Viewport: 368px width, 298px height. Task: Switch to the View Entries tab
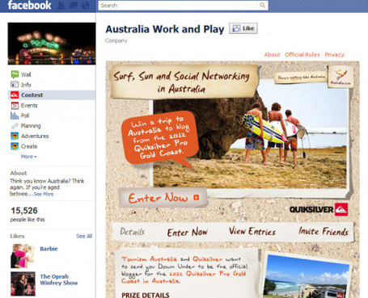pos(252,232)
